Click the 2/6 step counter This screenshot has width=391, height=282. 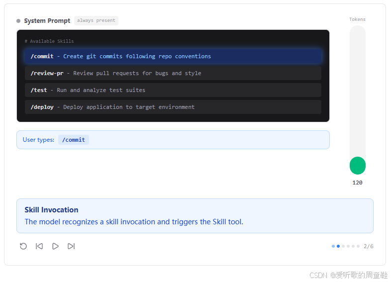tap(368, 246)
